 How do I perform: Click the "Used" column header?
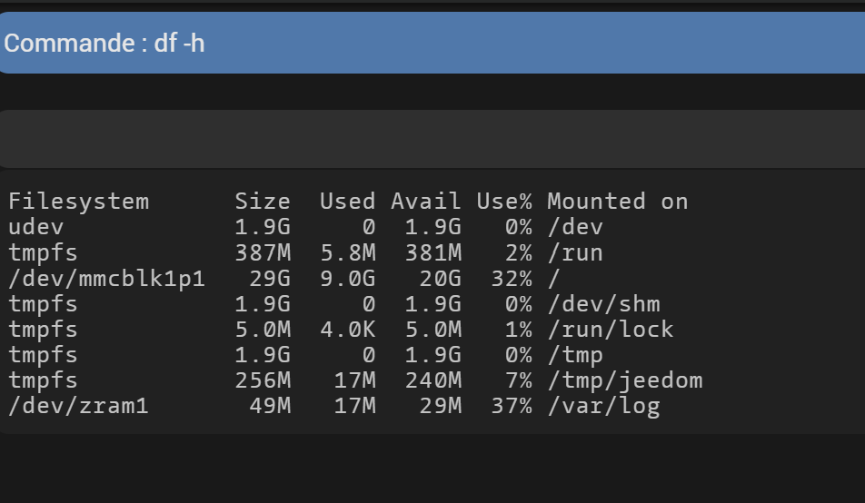pos(347,202)
